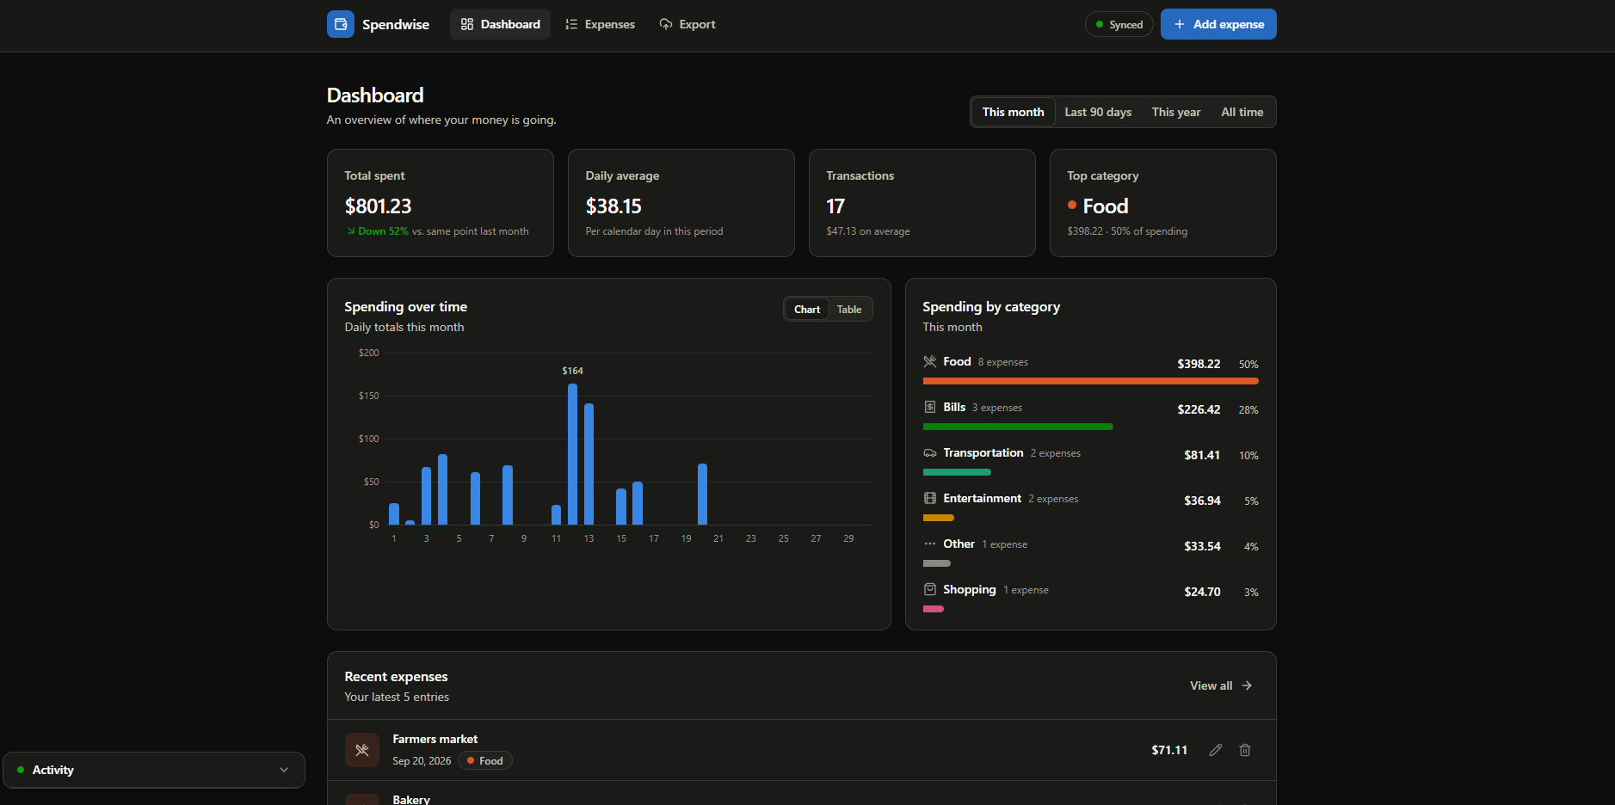The image size is (1615, 805).
Task: Click the teal Transportation spending bar
Action: (957, 472)
